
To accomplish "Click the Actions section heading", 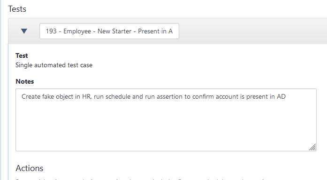I will 30,168.
